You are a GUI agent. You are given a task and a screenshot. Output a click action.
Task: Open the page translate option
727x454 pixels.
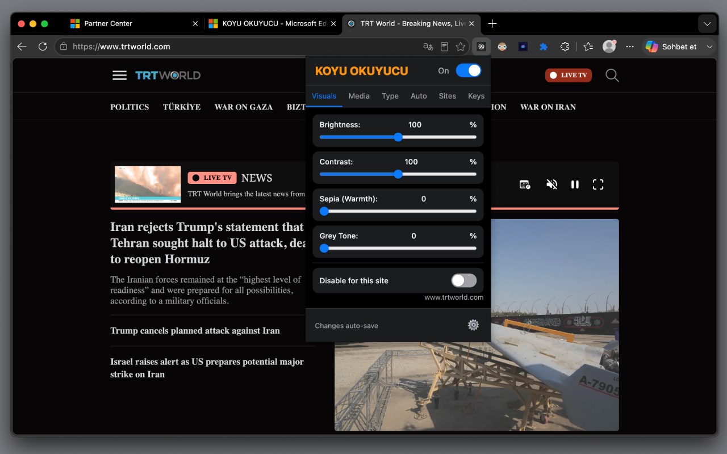coord(428,47)
